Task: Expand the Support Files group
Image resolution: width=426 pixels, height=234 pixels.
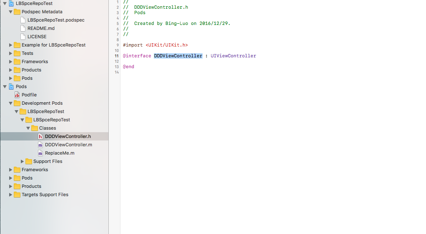Action: [23, 161]
